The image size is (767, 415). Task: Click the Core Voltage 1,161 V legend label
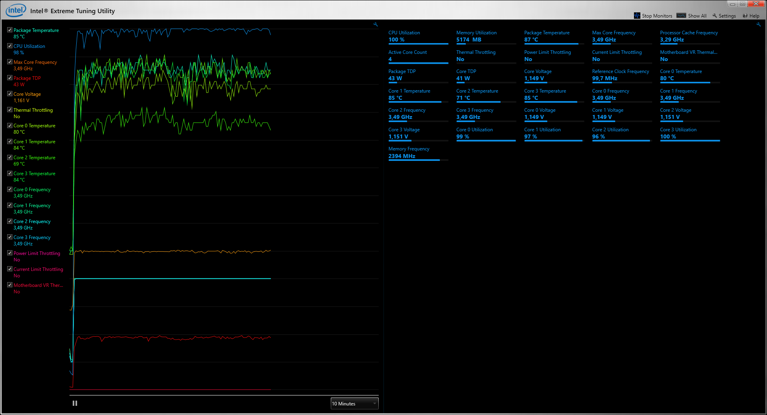tap(27, 97)
